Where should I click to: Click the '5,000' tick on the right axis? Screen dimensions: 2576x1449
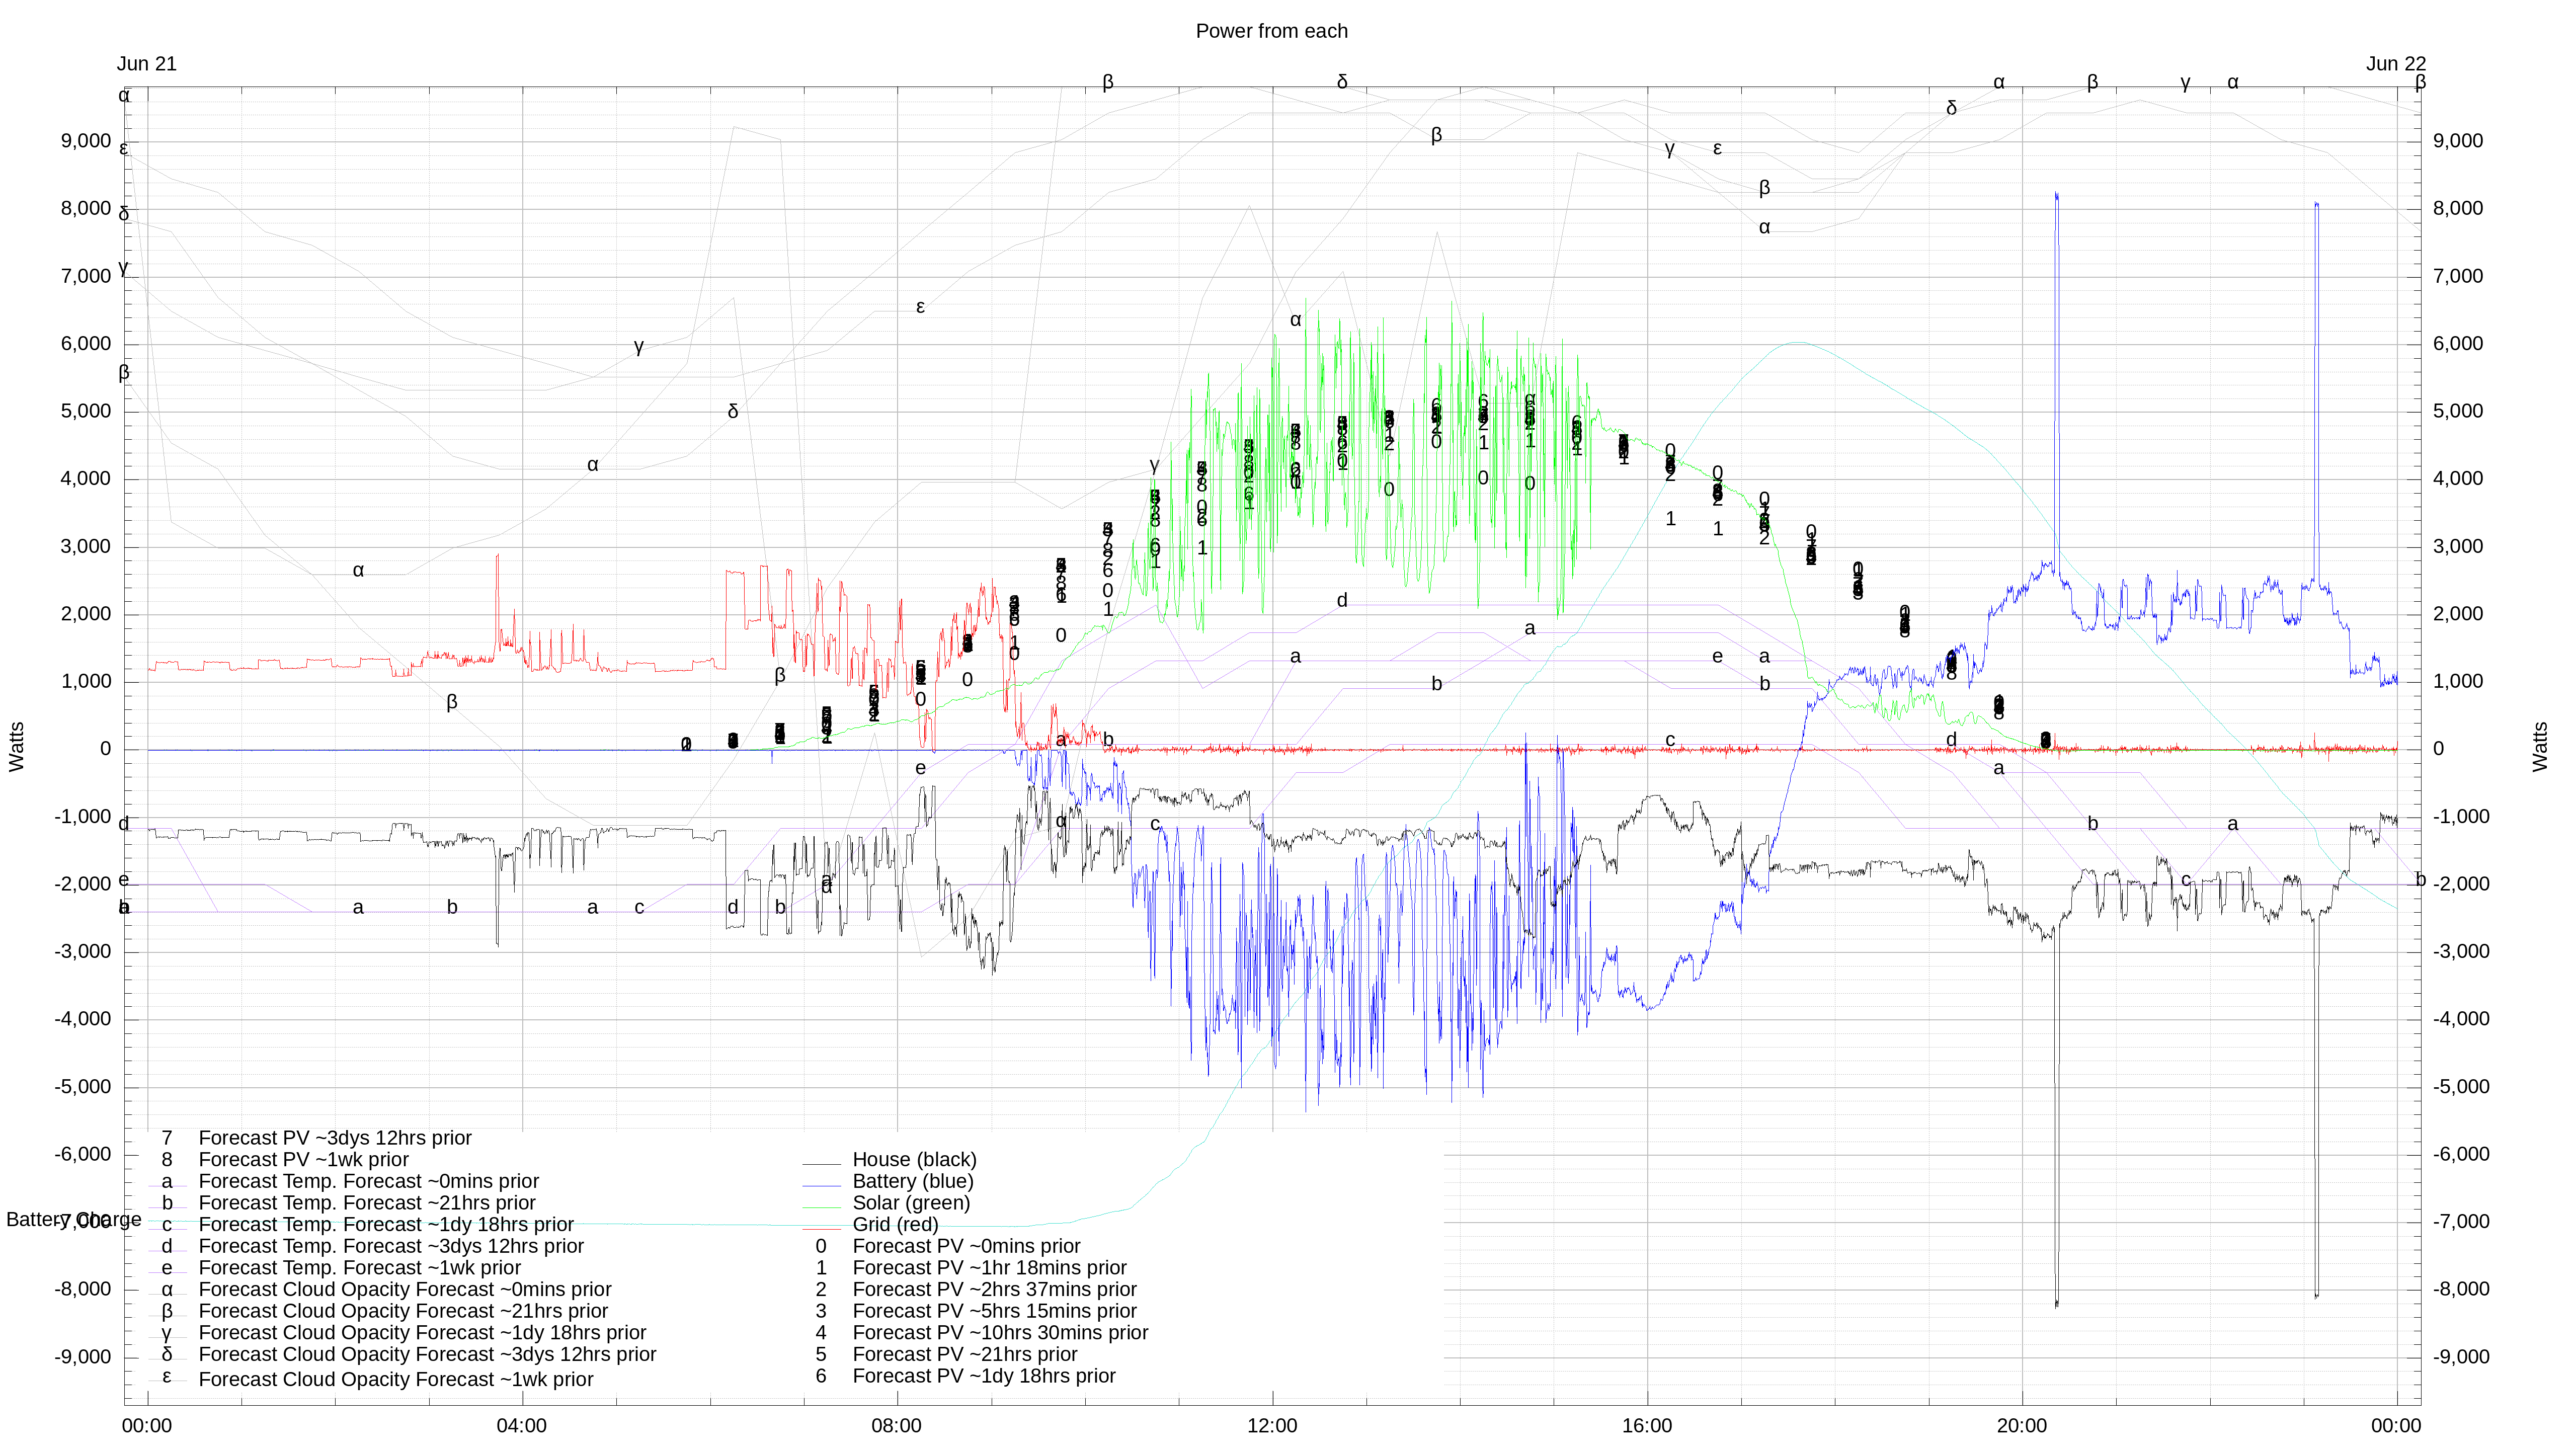2458,411
